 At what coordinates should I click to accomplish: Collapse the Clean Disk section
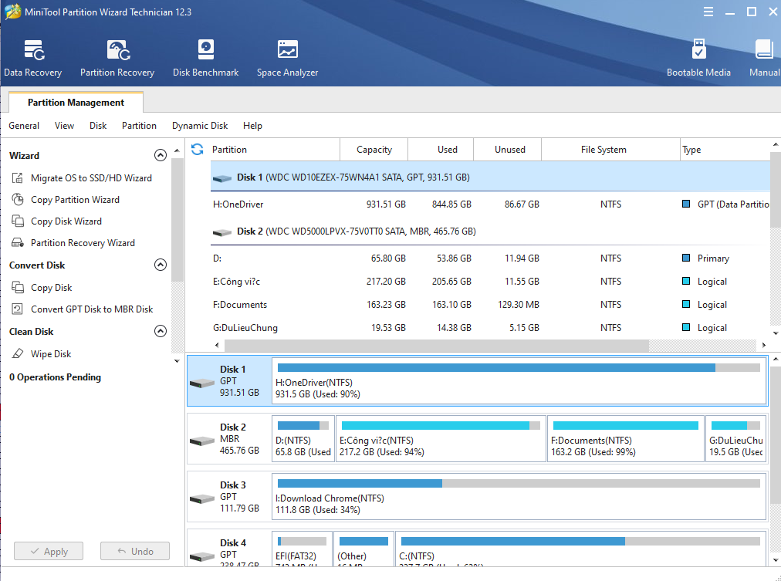point(161,331)
